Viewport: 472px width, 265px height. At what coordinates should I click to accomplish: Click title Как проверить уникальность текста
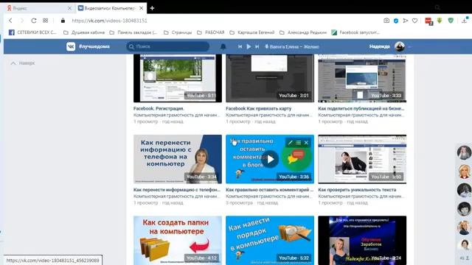[357, 190]
